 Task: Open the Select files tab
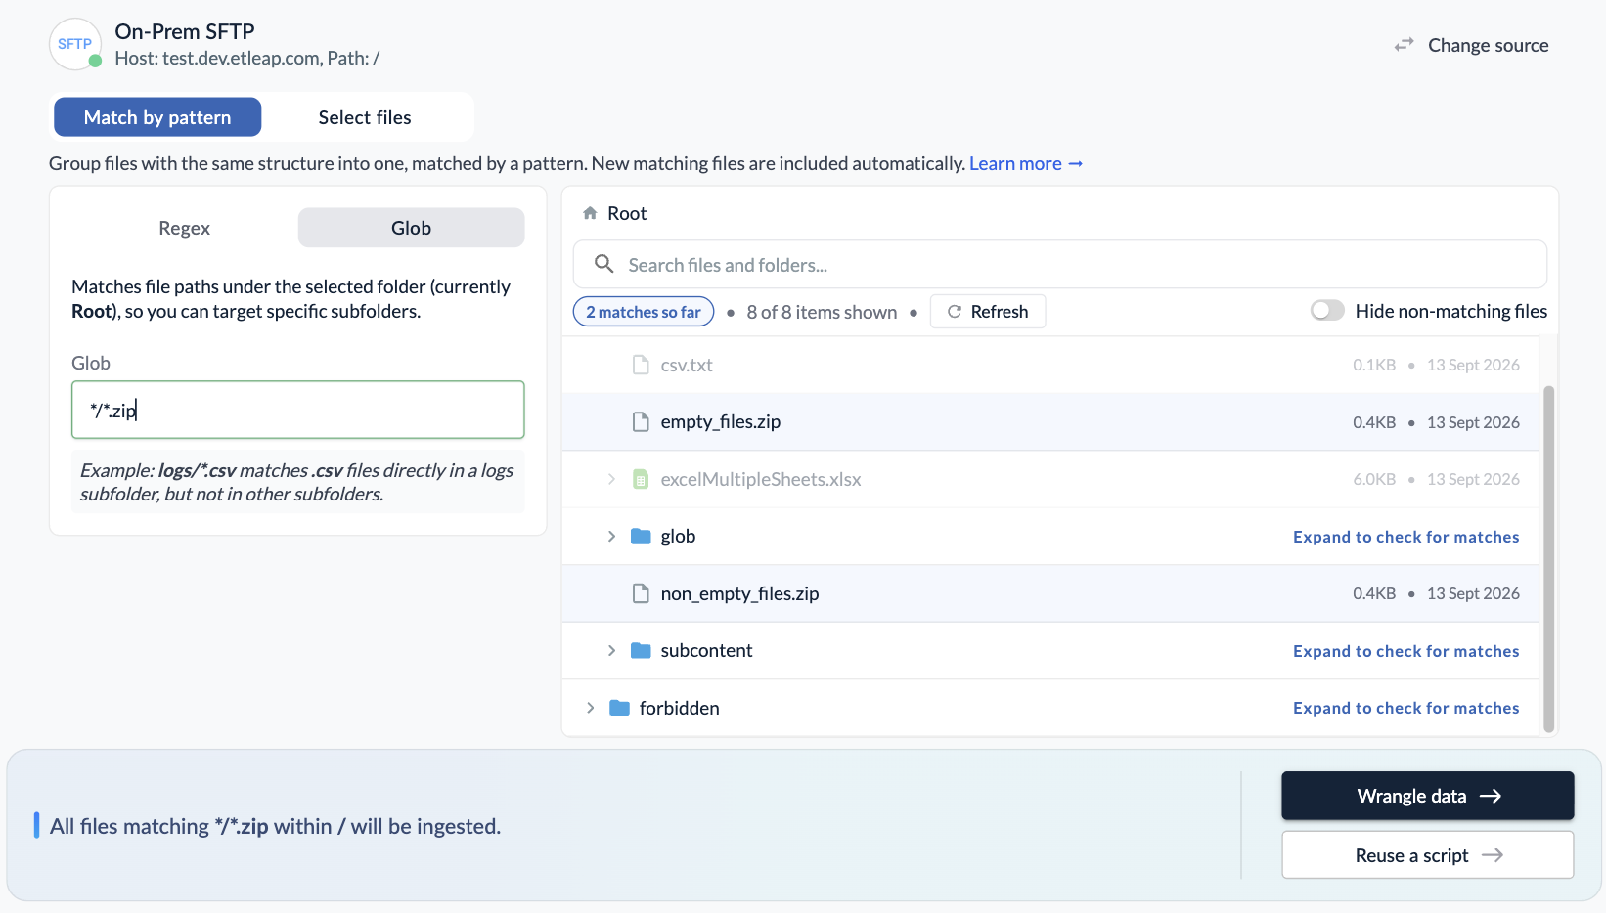pyautogui.click(x=365, y=117)
